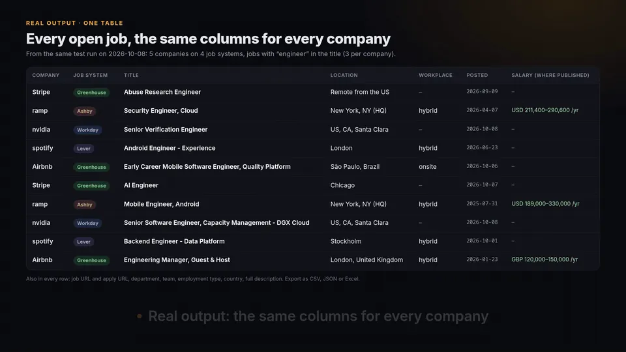The height and width of the screenshot is (352, 626).
Task: Click location São Paulo, Brazil
Action: [x=355, y=167]
